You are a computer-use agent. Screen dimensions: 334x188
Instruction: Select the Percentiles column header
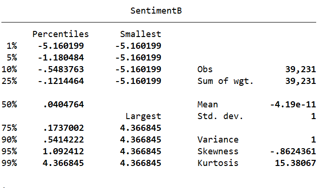(60, 34)
